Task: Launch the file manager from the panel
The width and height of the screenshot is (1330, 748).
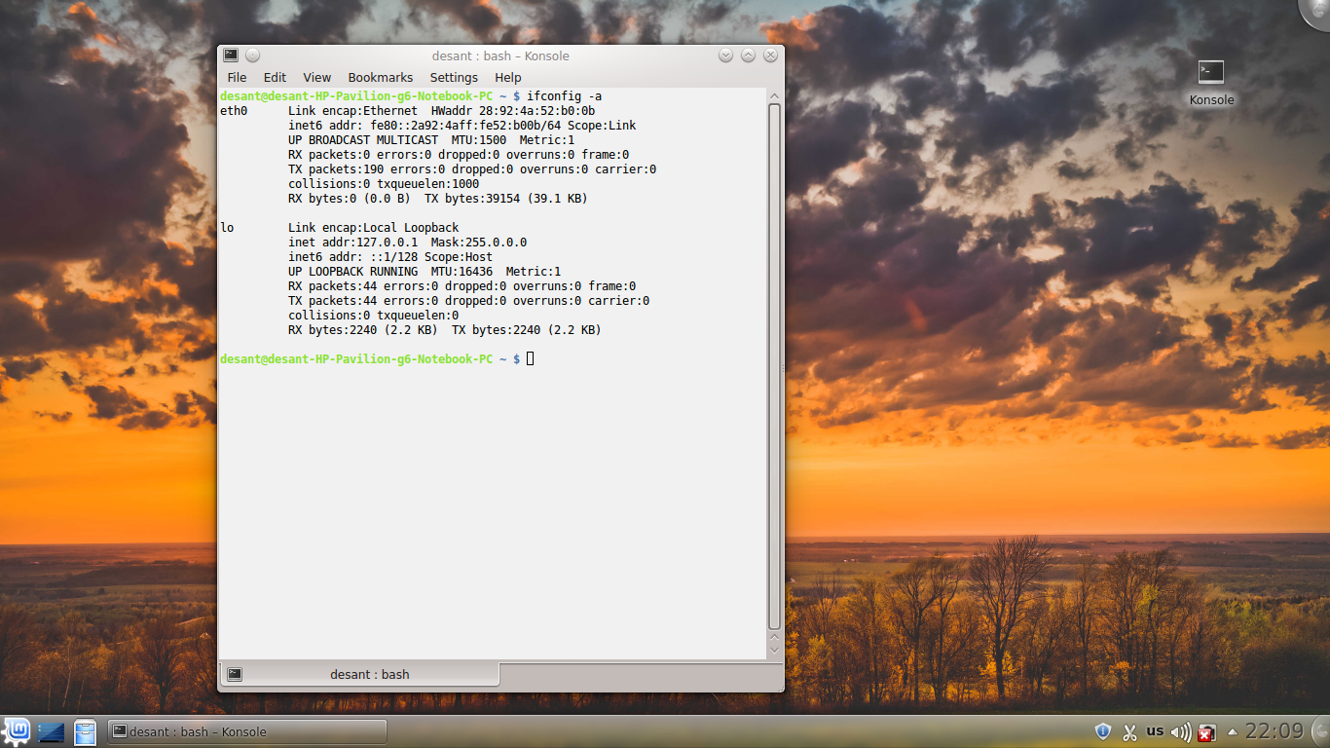Action: pos(86,731)
